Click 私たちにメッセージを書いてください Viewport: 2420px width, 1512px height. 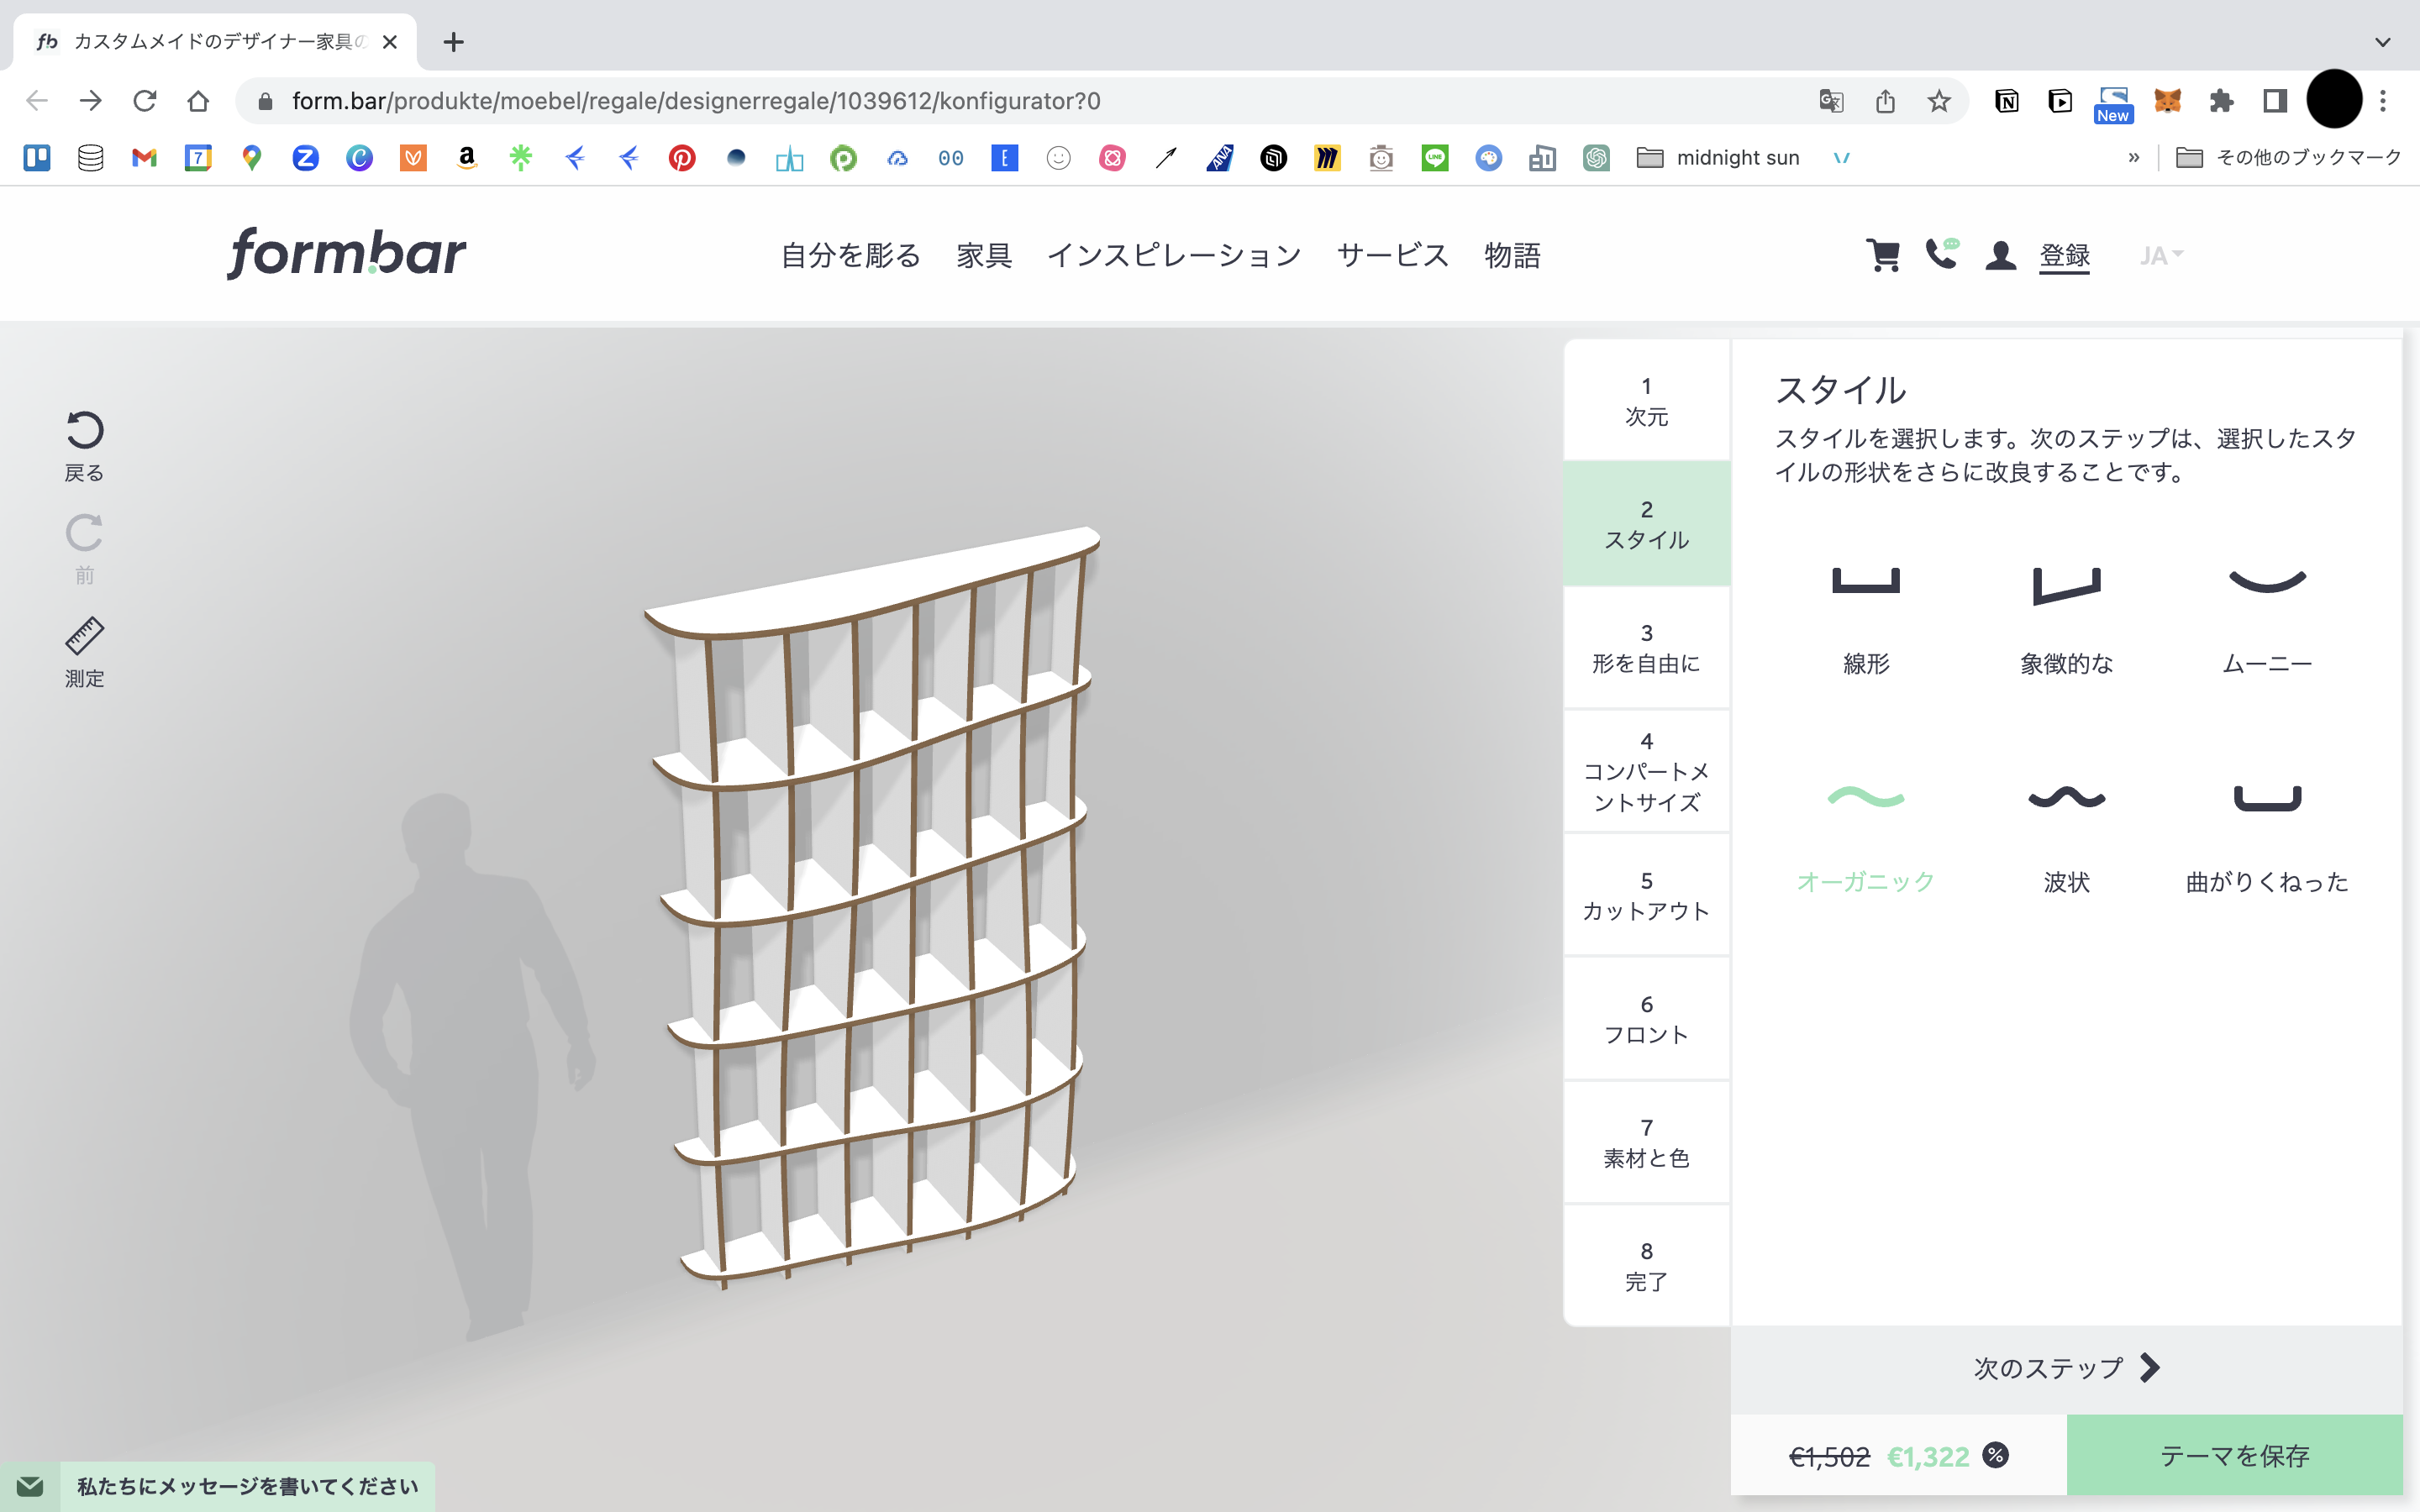coord(248,1486)
